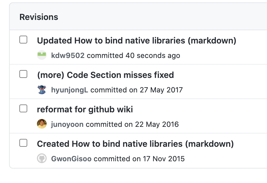The height and width of the screenshot is (183, 267).
Task: Open the 'Created How to bind native libraries' revision
Action: 135,143
